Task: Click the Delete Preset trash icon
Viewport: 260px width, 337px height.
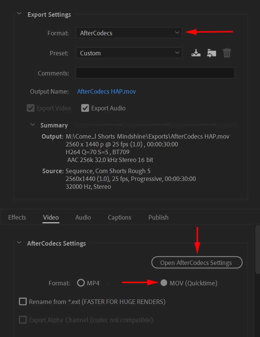Action: click(227, 53)
